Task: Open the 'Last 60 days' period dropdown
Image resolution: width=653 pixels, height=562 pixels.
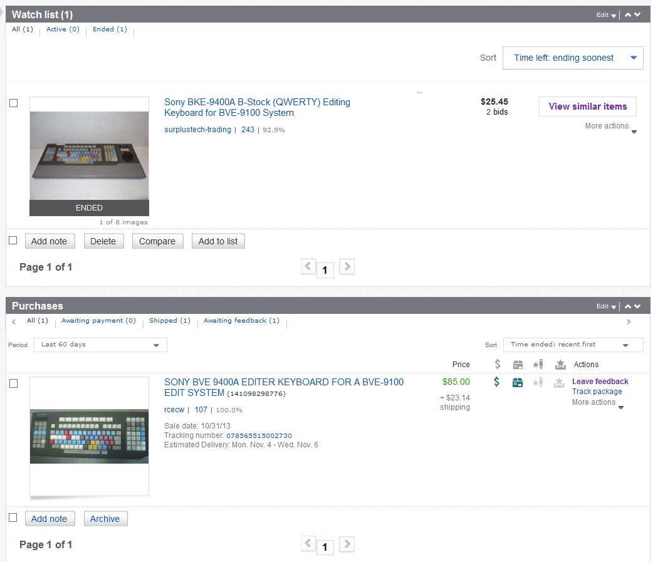Action: point(100,345)
